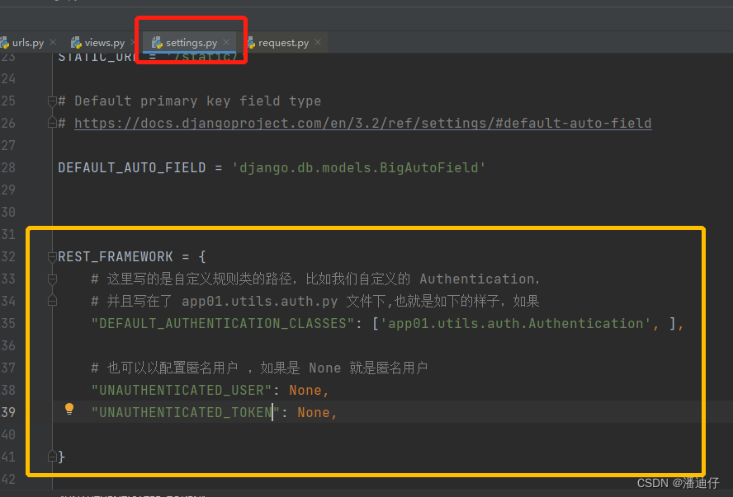Click the fold arrow next to line 25
Screen dimensions: 733x497
click(51, 100)
